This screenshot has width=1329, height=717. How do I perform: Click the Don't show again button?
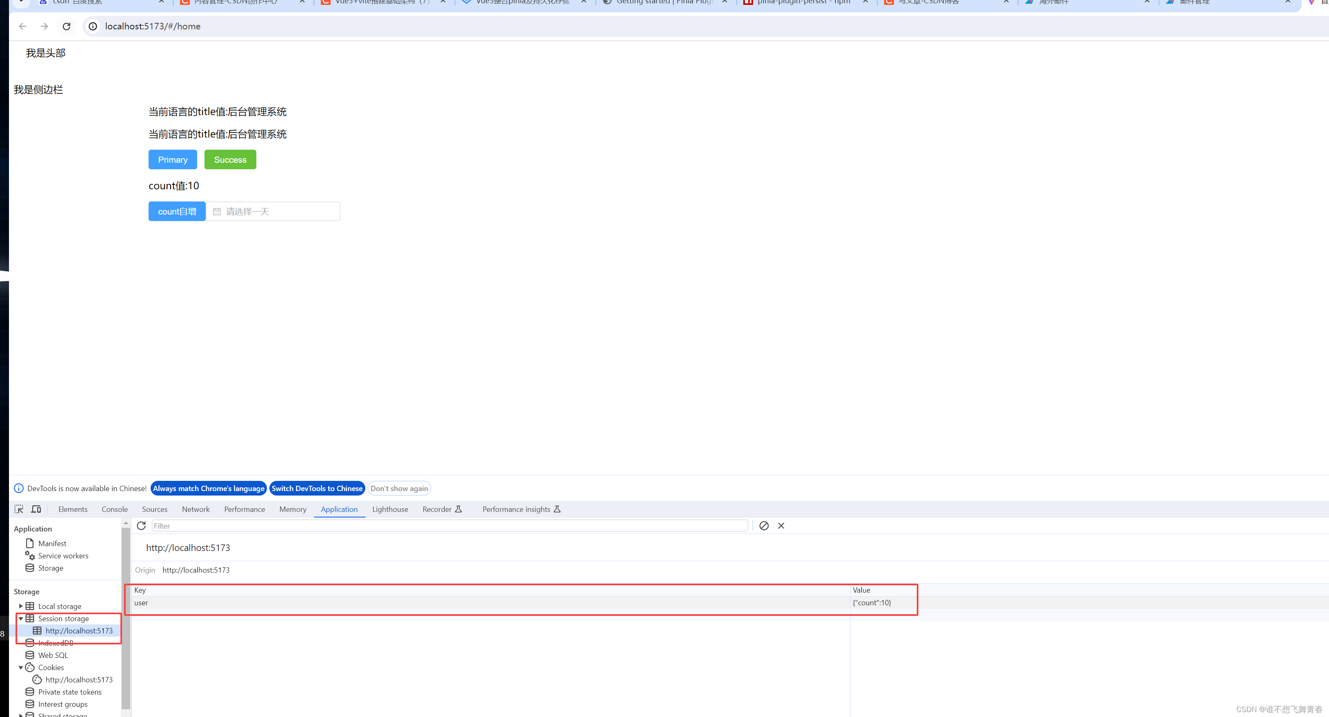tap(399, 489)
